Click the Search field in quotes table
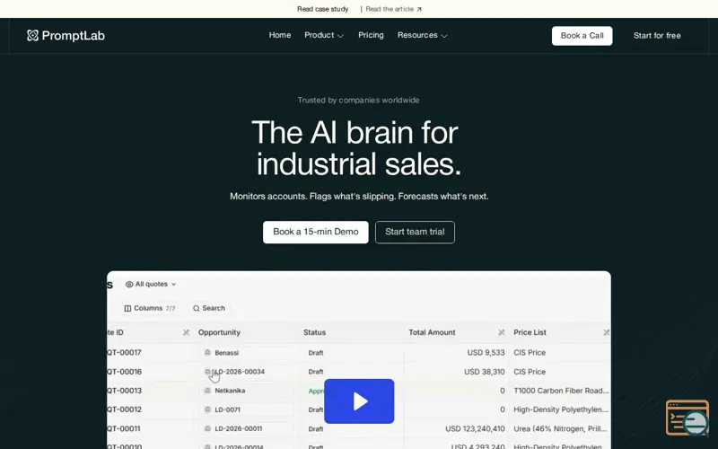Viewport: 718px width, 449px height. [x=209, y=308]
